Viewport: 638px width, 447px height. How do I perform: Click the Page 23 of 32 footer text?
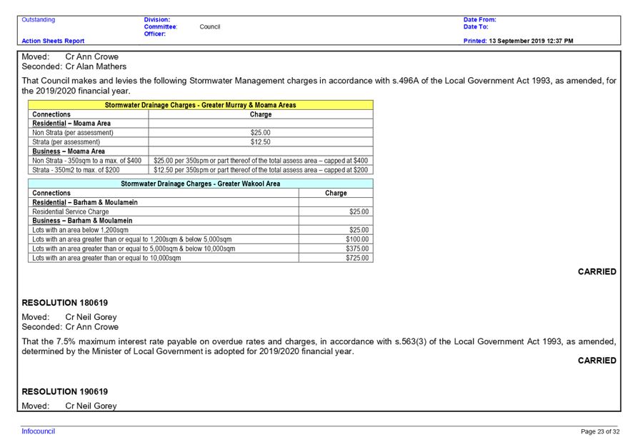[600, 431]
